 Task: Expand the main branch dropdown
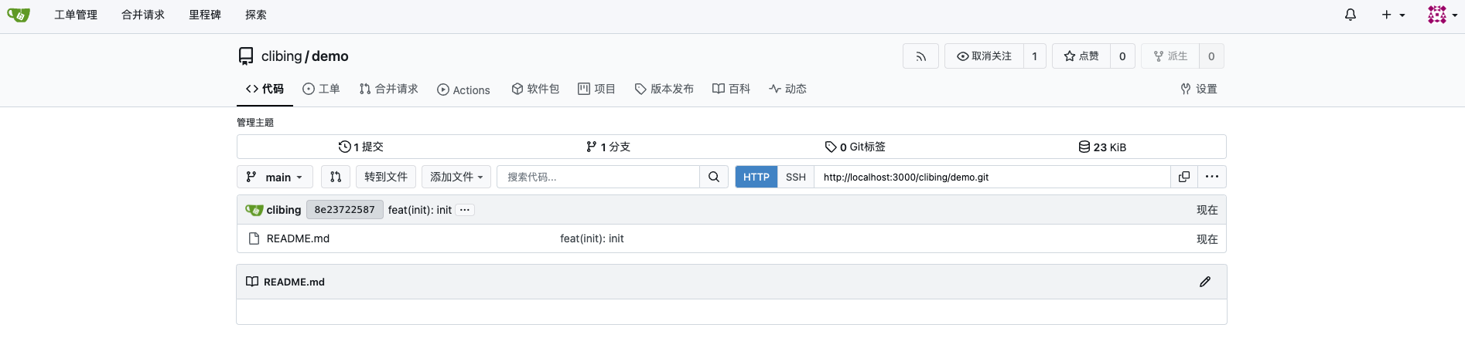pos(275,177)
